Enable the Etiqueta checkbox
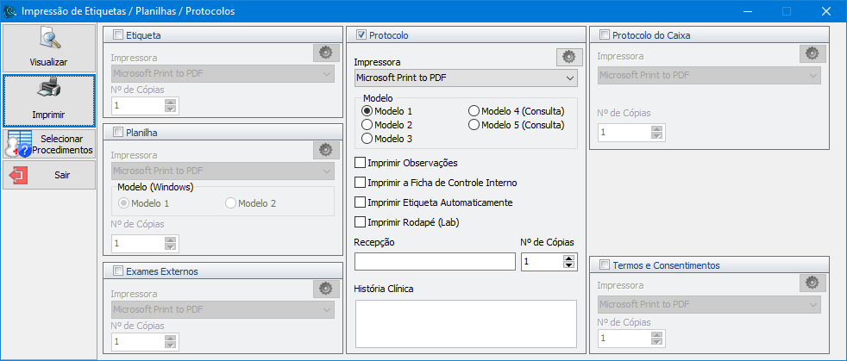 118,35
